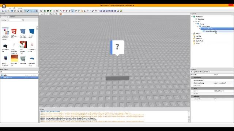
Task: Click the yellow-green triangle icon at toolbar end
Action: 121,11
